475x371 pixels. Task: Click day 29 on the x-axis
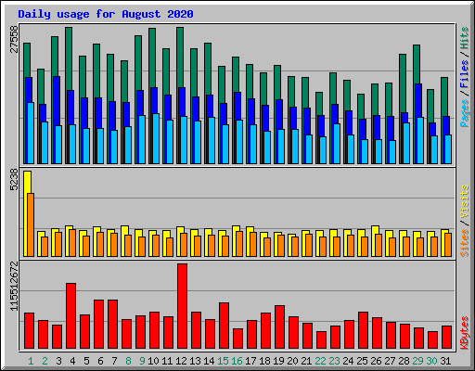(417, 361)
